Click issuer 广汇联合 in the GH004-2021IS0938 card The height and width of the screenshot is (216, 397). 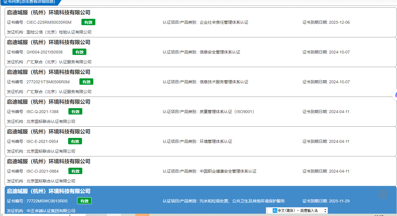59,62
